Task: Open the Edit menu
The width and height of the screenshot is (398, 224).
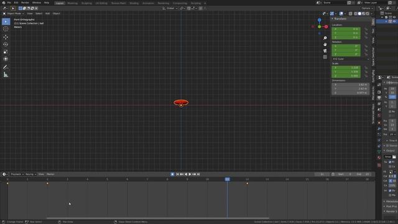Action: [x=16, y=2]
